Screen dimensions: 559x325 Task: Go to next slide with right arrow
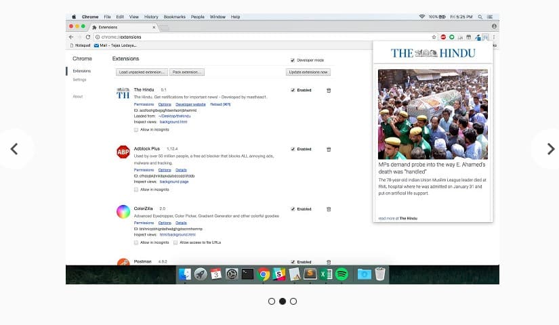coord(551,149)
